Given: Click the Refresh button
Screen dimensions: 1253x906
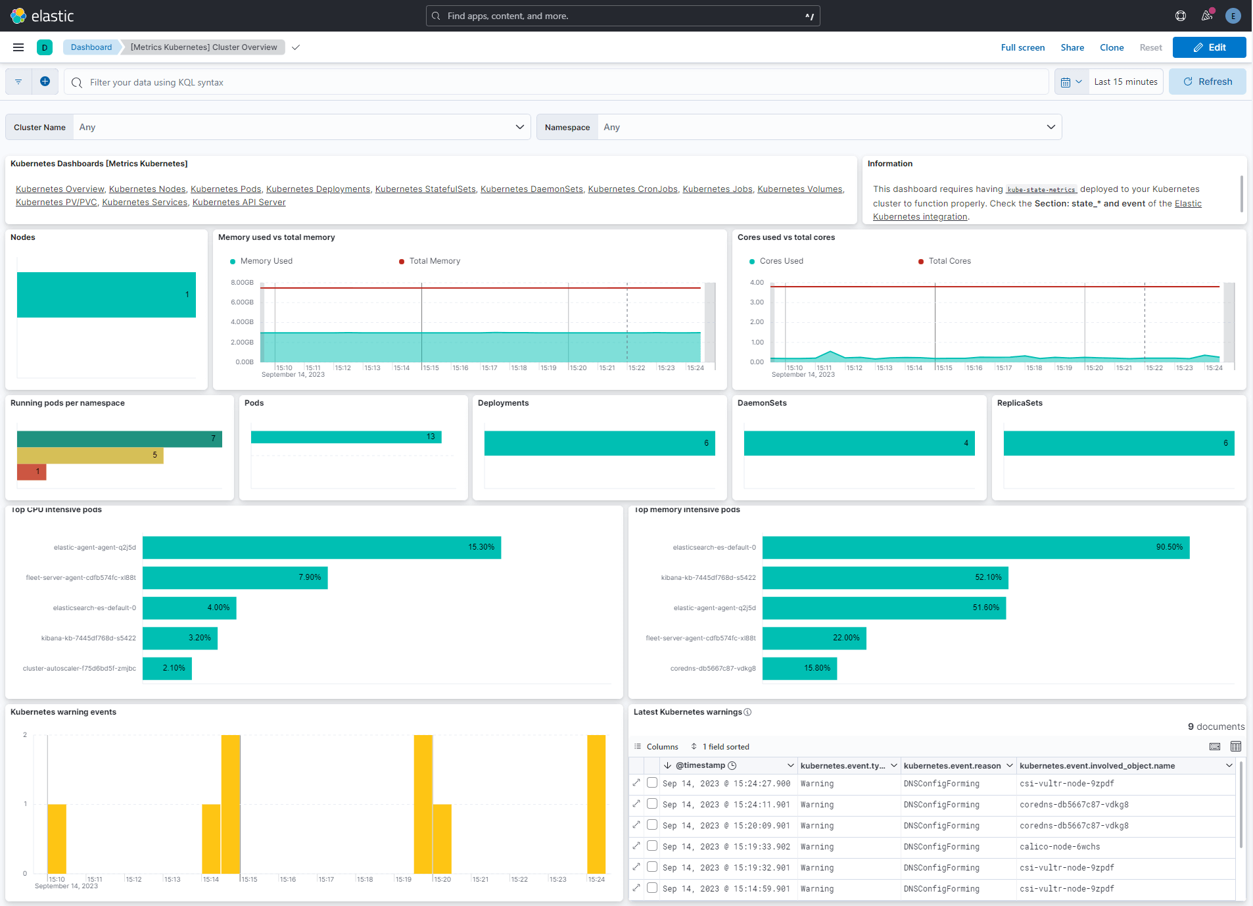Looking at the screenshot, I should tap(1207, 82).
